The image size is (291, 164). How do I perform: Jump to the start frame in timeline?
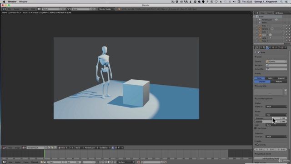(x=100, y=162)
